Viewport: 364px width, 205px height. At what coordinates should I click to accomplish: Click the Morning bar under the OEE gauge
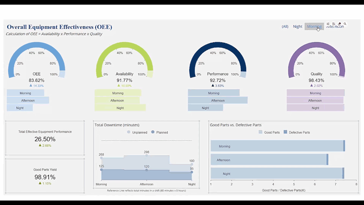tap(25, 93)
